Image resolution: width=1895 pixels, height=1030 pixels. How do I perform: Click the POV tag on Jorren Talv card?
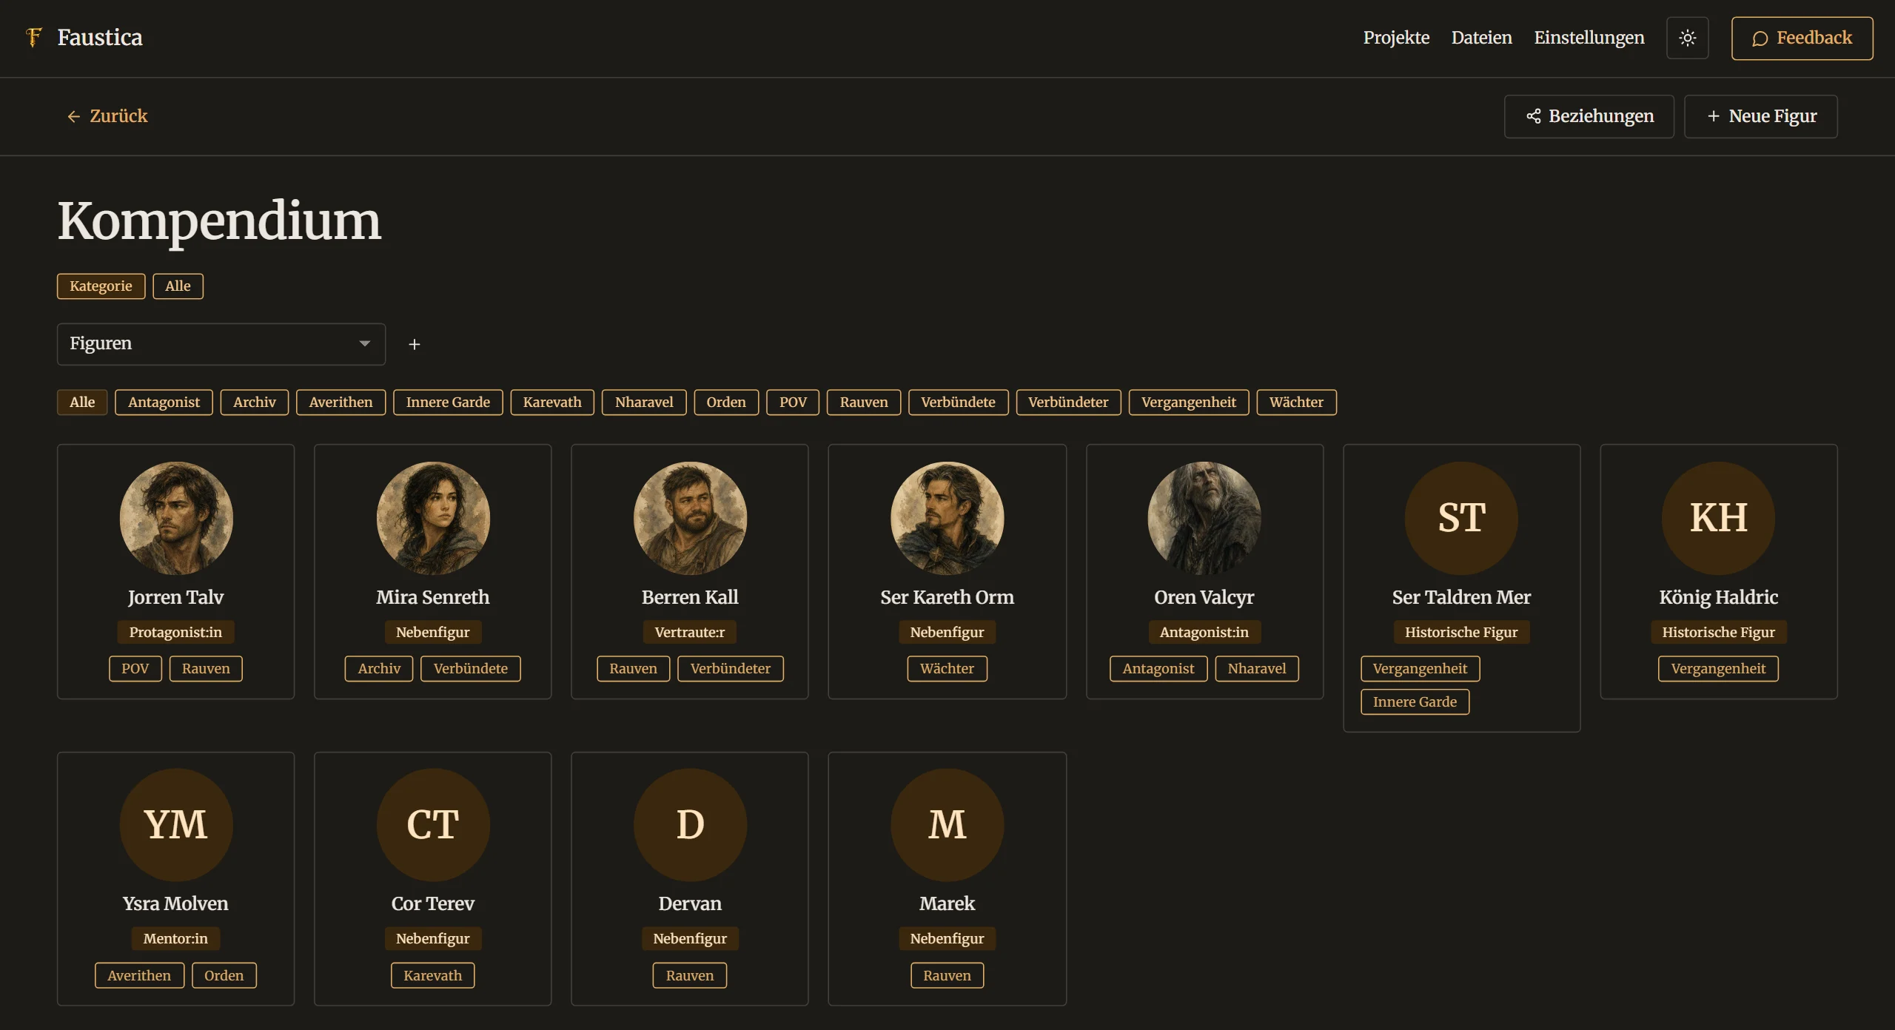tap(135, 669)
